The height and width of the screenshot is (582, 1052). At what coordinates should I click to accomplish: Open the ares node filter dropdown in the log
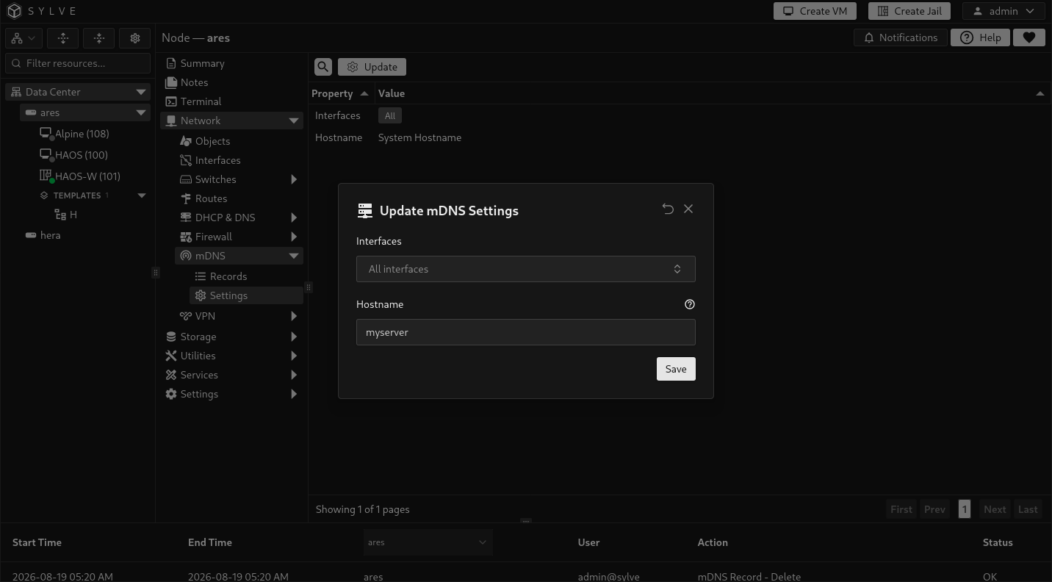(428, 542)
